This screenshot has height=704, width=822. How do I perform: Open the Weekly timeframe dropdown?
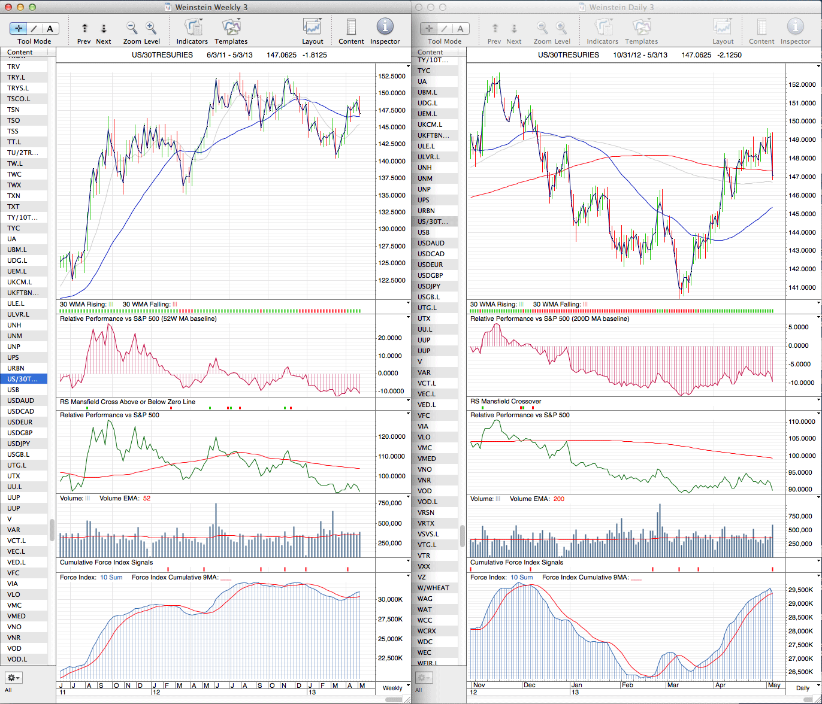[392, 688]
